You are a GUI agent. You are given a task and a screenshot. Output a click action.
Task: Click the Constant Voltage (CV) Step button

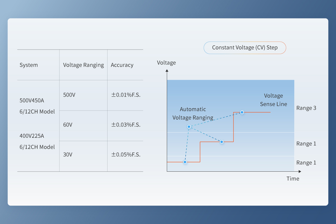coord(245,48)
